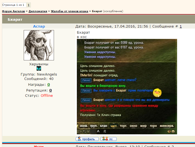Click the Репутация value link
The image size is (195, 147).
point(51,90)
